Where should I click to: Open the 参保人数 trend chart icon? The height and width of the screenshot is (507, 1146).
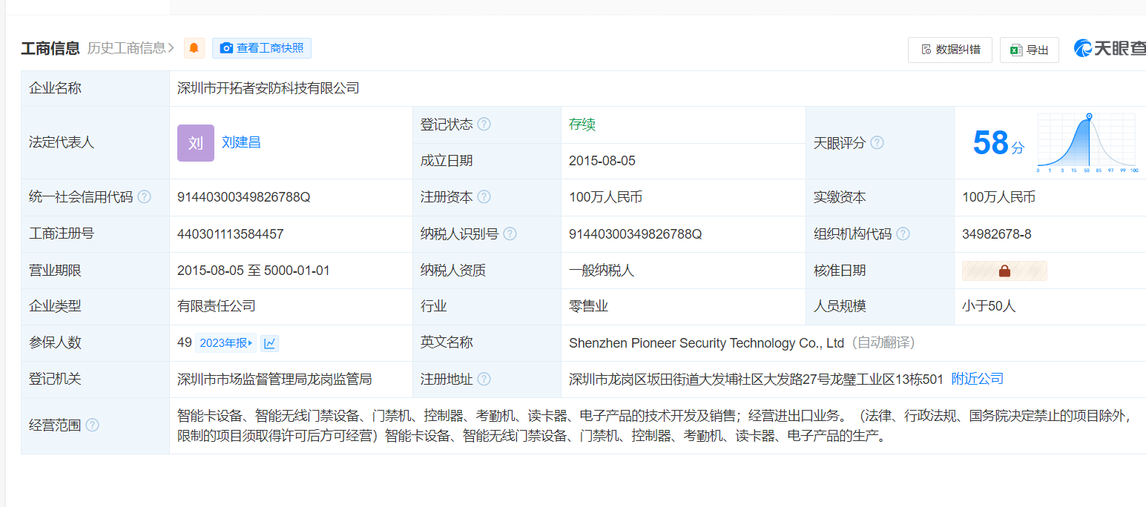[x=269, y=343]
